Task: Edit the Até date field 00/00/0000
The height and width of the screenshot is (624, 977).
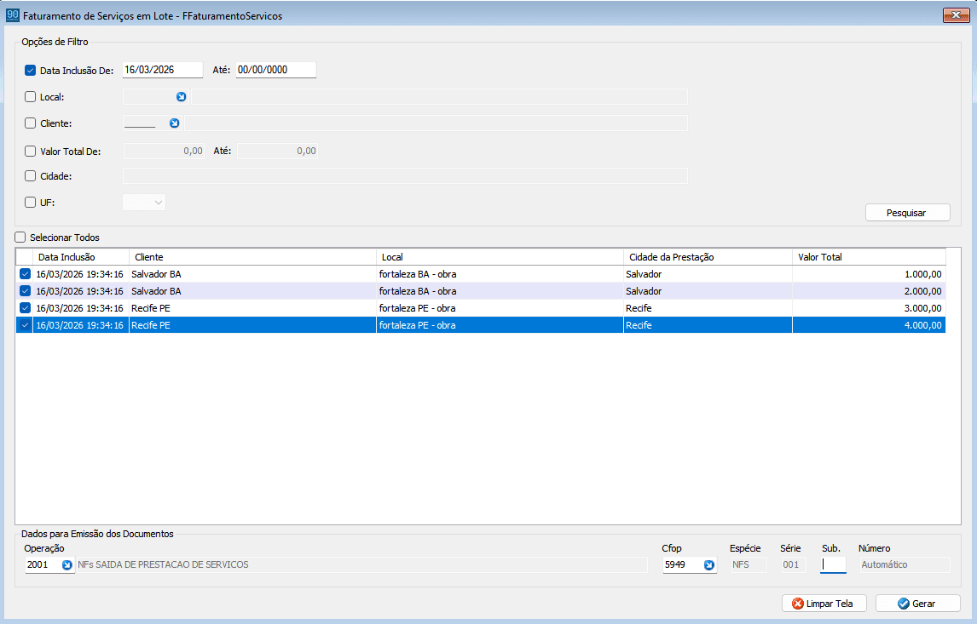Action: click(x=276, y=70)
